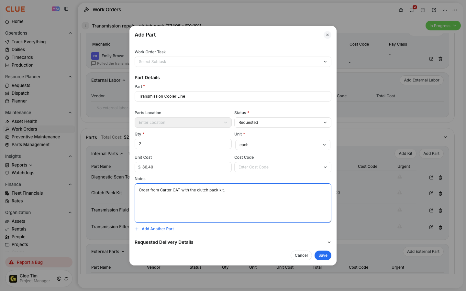The width and height of the screenshot is (466, 291).
Task: Collapse the Maintenance sidebar section
Action: pyautogui.click(x=70, y=113)
